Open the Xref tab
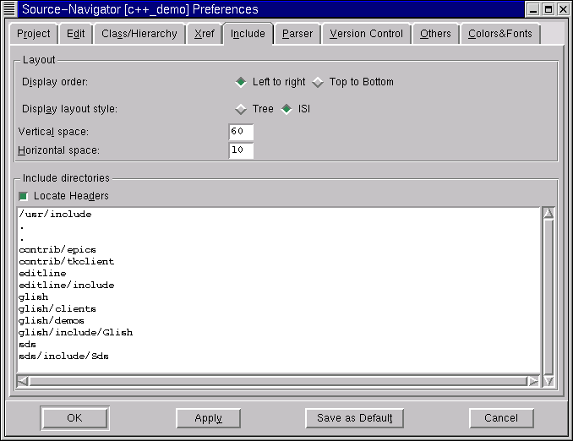The image size is (573, 441). pos(204,34)
